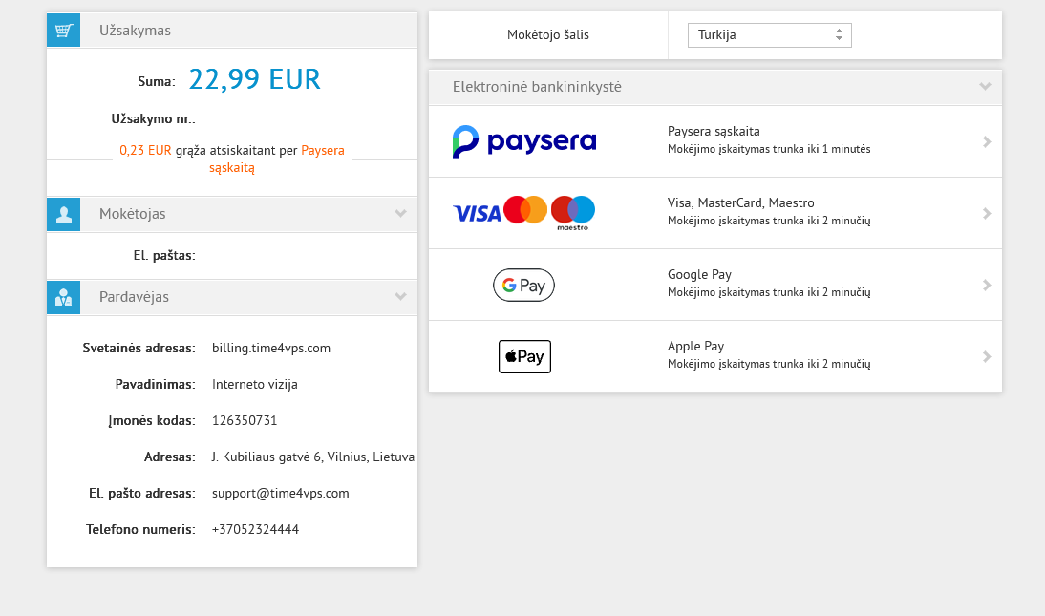Click the Mokėtojas section header title
The image size is (1045, 616).
coord(133,214)
